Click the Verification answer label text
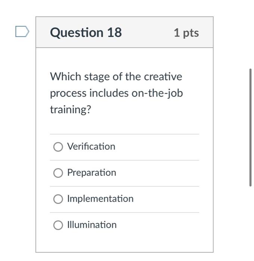 [91, 147]
